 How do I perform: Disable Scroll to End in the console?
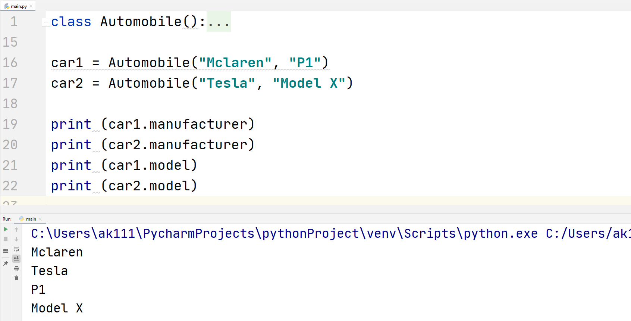click(16, 258)
